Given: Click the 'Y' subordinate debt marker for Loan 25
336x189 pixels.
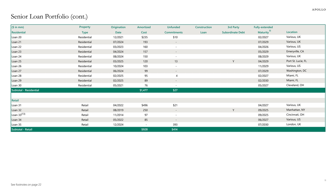Looking at the screenshot, I should (234, 61).
